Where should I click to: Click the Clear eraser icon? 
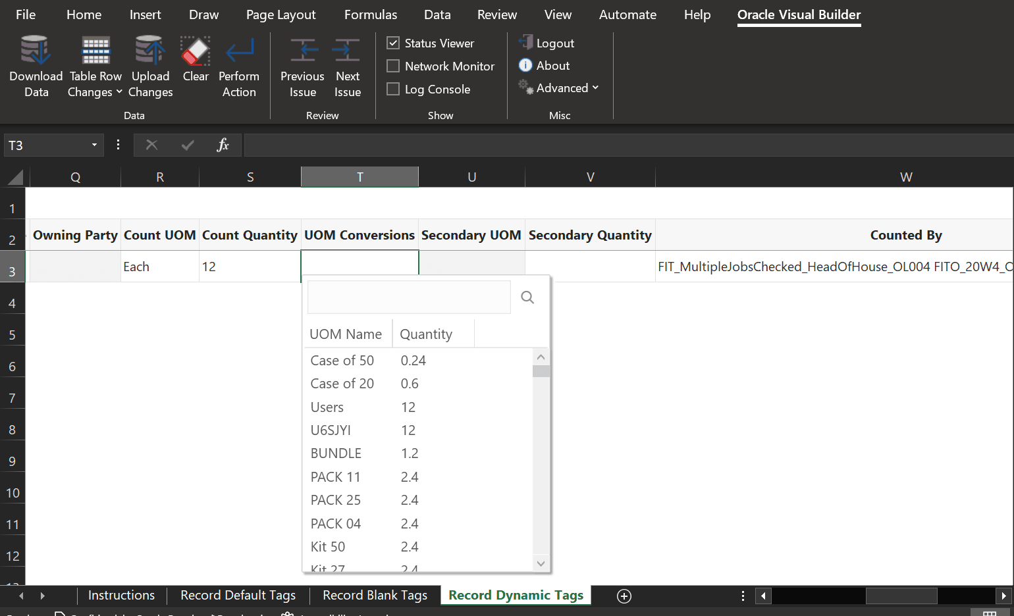[196, 51]
